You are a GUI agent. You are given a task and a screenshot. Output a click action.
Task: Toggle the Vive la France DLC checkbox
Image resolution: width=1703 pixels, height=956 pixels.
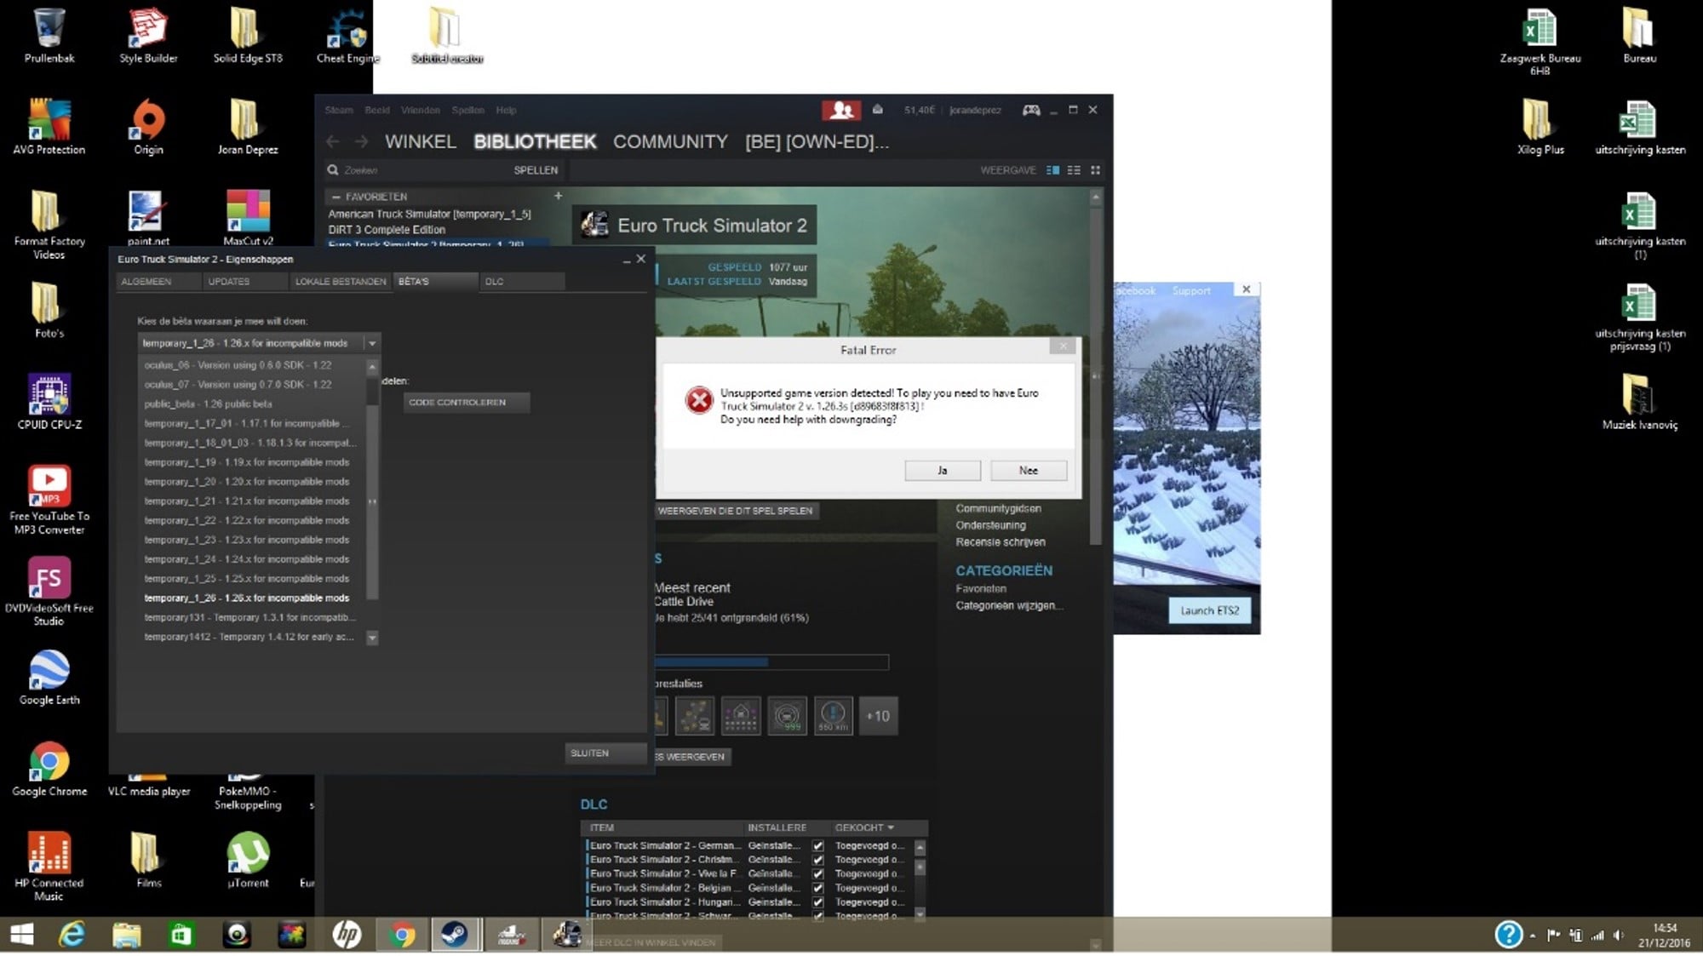click(x=817, y=874)
